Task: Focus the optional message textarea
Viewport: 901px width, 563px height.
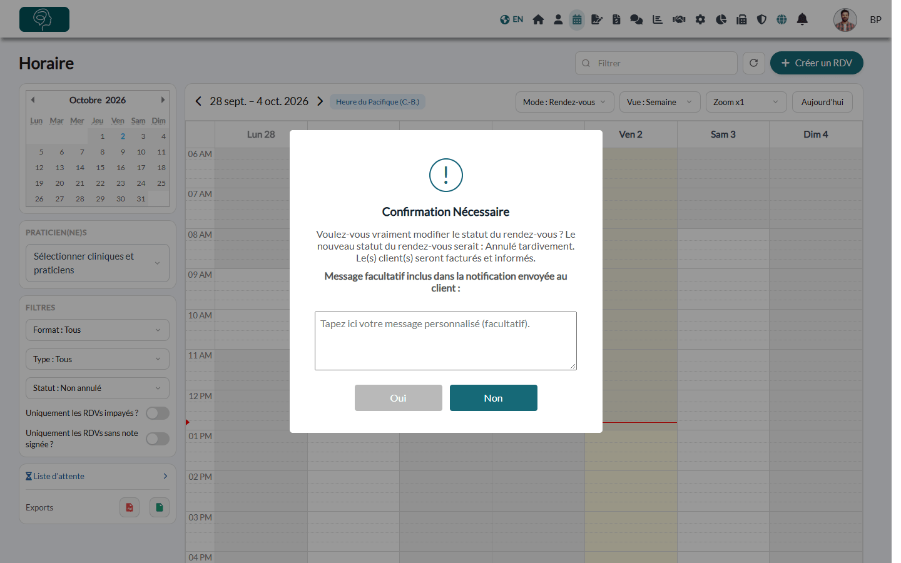Action: pos(445,341)
